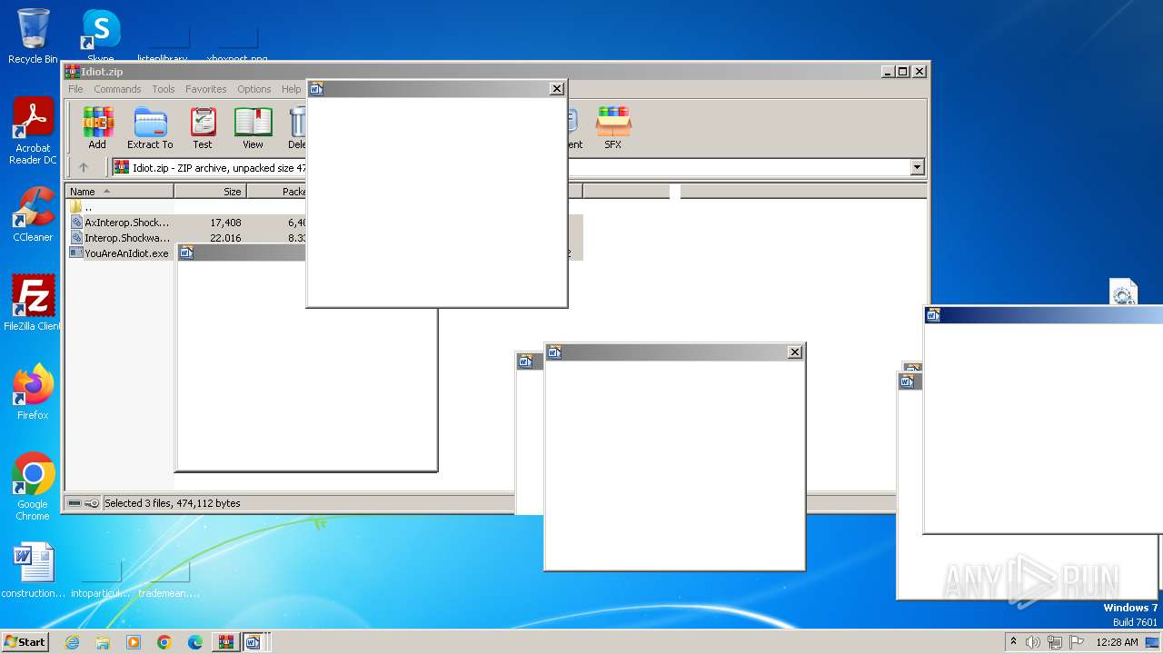
Task: Switch to the WinRAR taskbar button
Action: [x=225, y=642]
